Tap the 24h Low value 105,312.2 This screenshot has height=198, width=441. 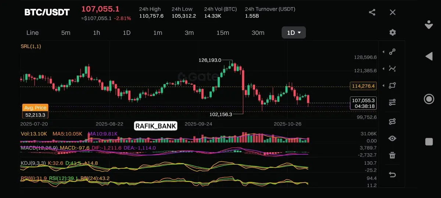coord(184,16)
